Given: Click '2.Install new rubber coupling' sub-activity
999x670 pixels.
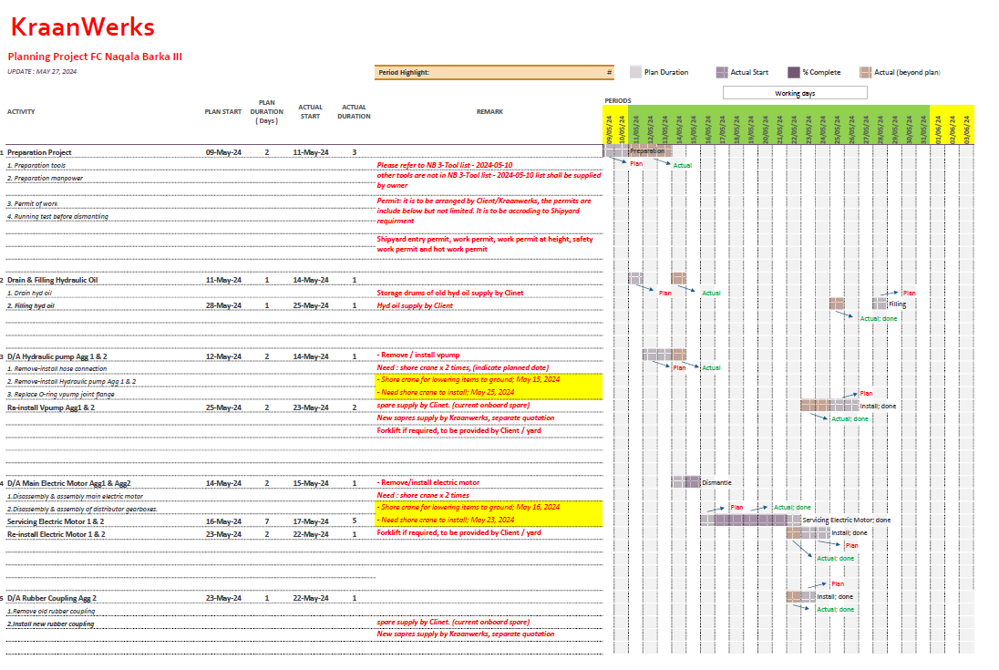Looking at the screenshot, I should pyautogui.click(x=50, y=624).
